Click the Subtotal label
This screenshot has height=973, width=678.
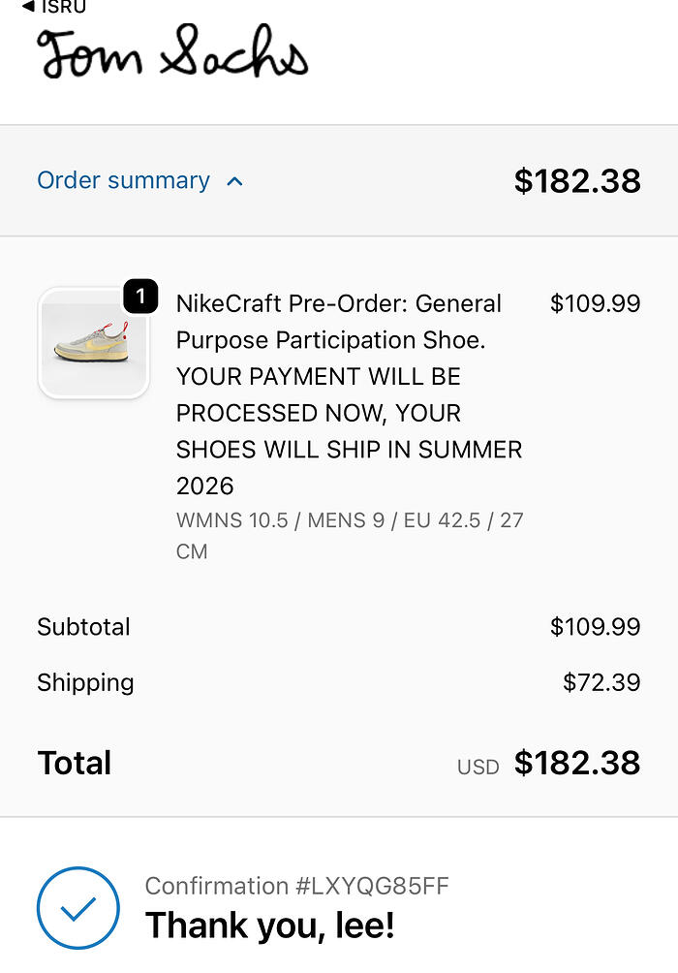[83, 627]
